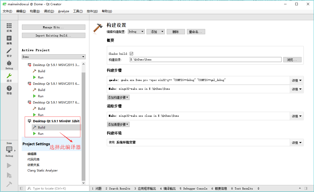Click the Import Existing Build... button
Viewport: 314px width, 192px height.
point(54,35)
